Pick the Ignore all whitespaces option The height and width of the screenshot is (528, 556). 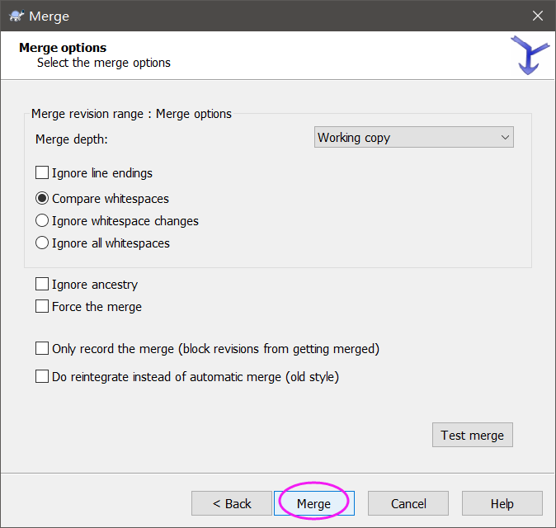tap(43, 243)
